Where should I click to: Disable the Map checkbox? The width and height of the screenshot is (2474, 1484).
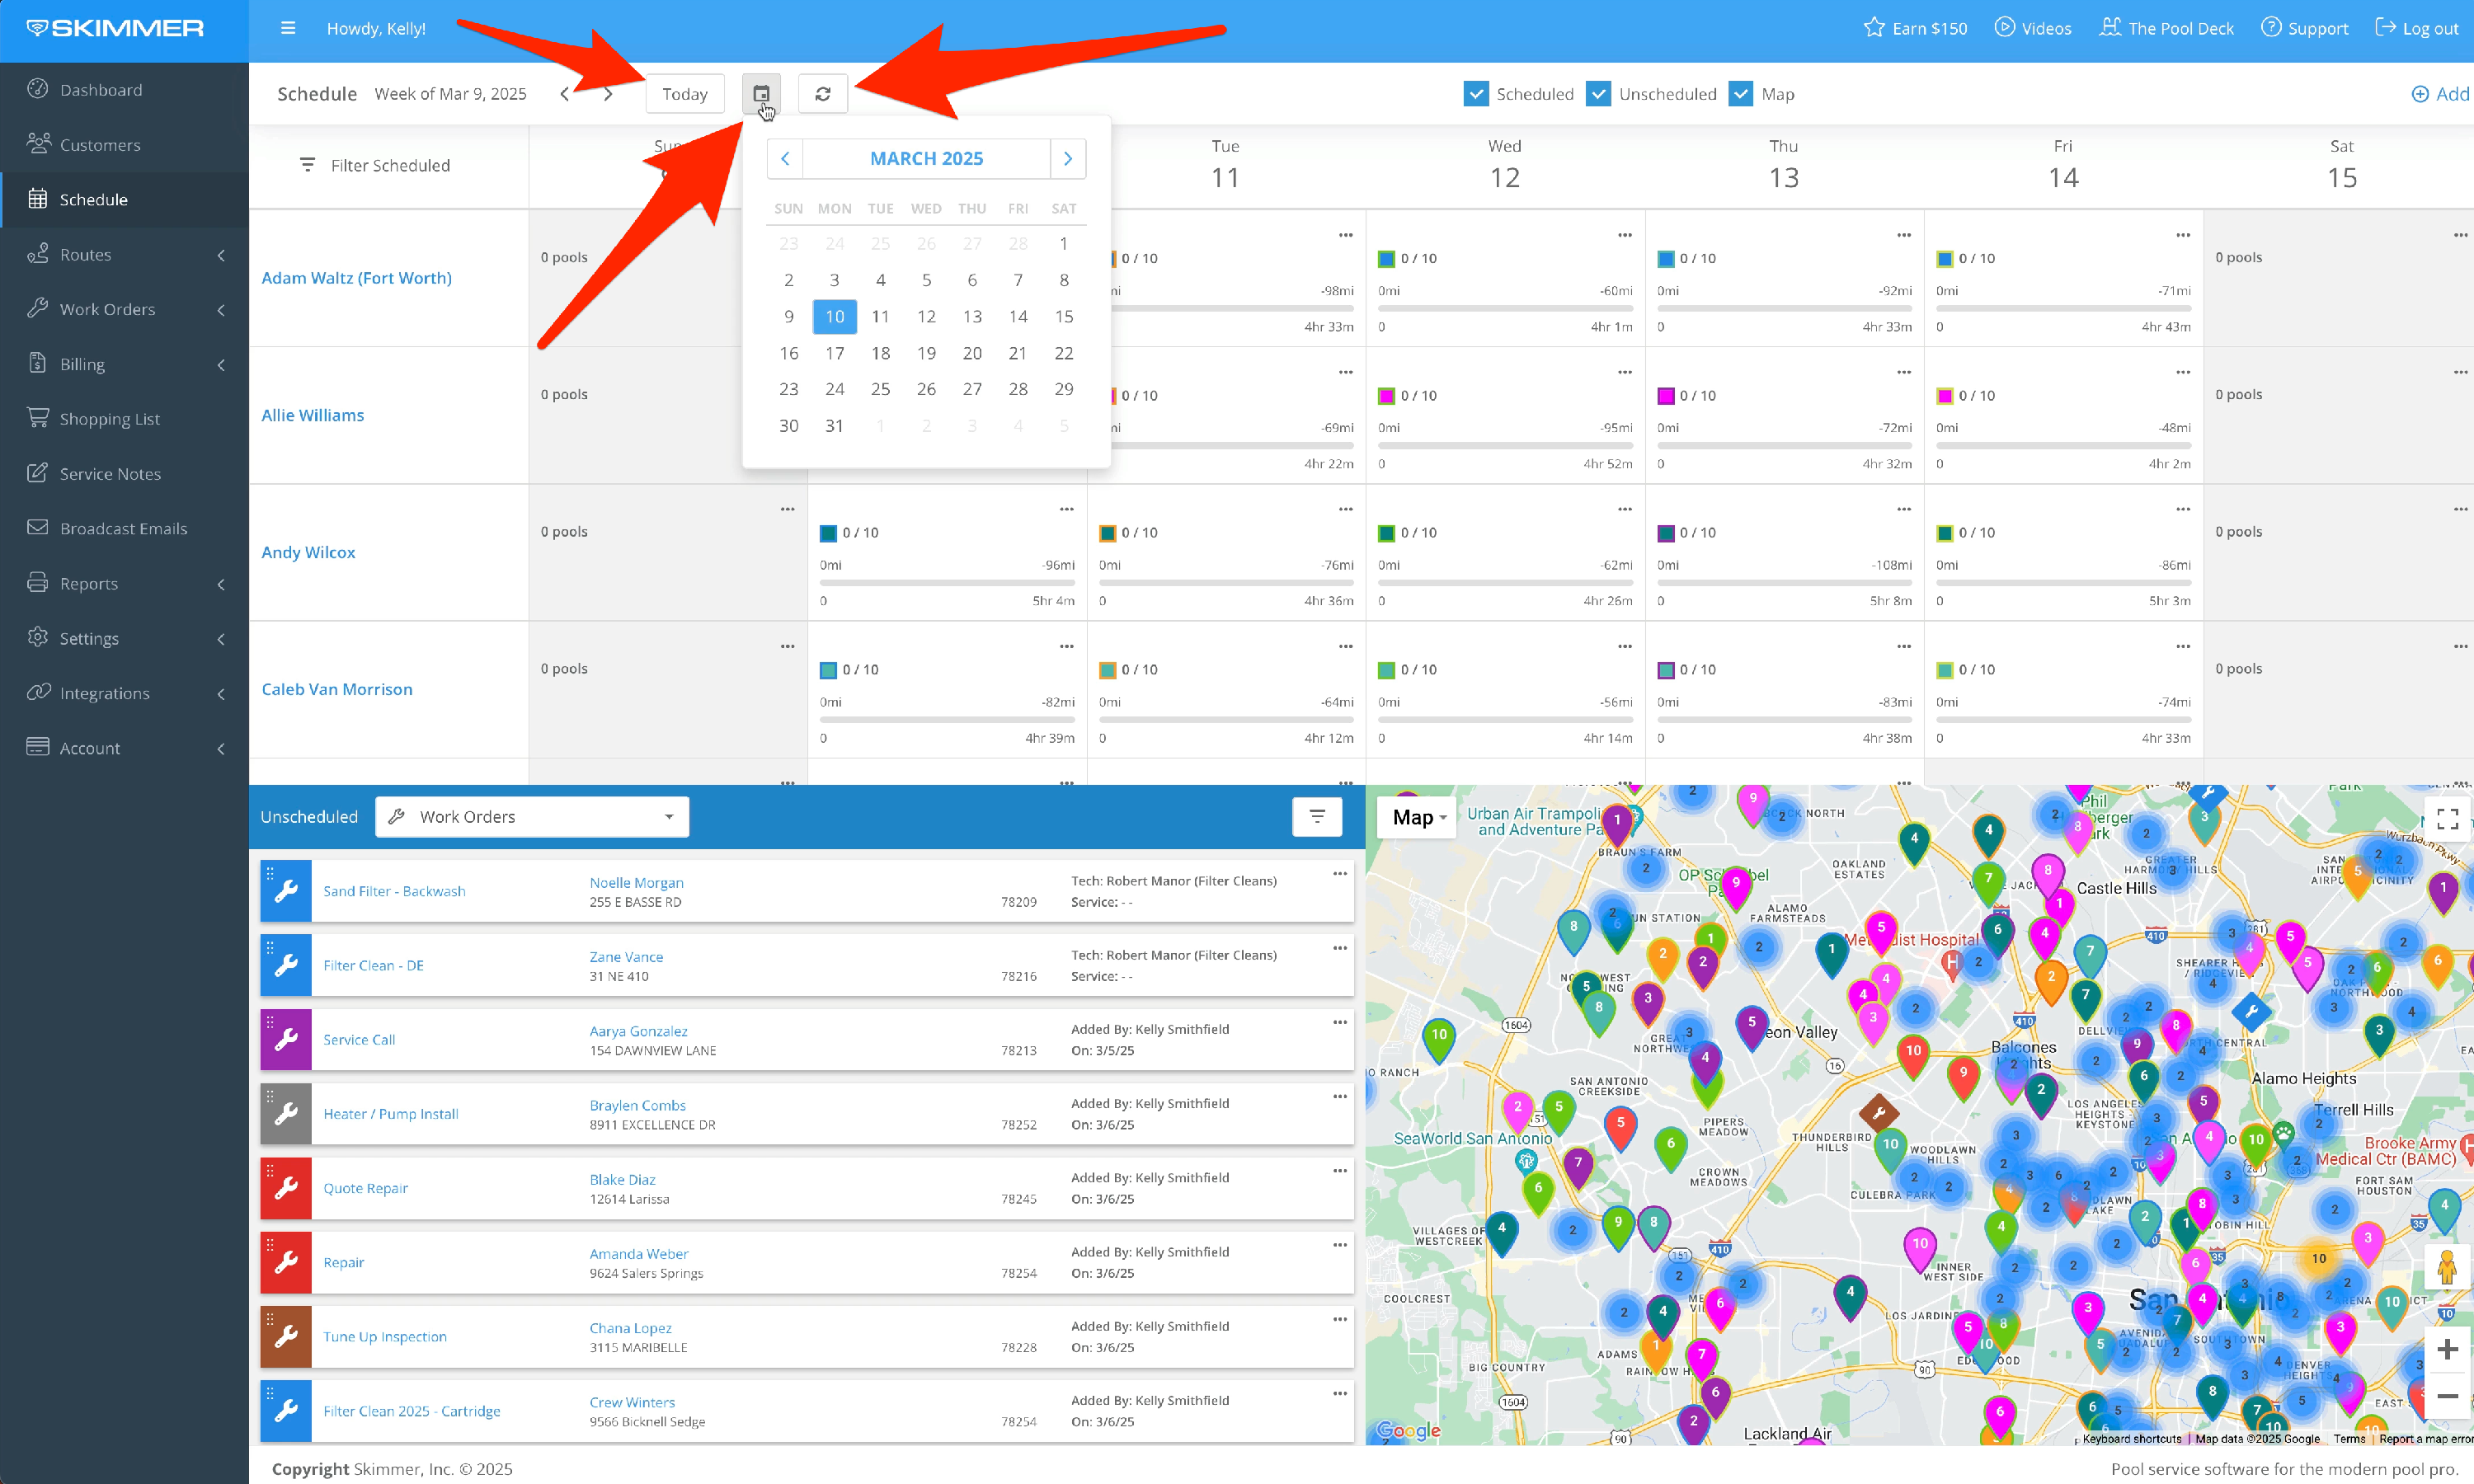coord(1741,93)
